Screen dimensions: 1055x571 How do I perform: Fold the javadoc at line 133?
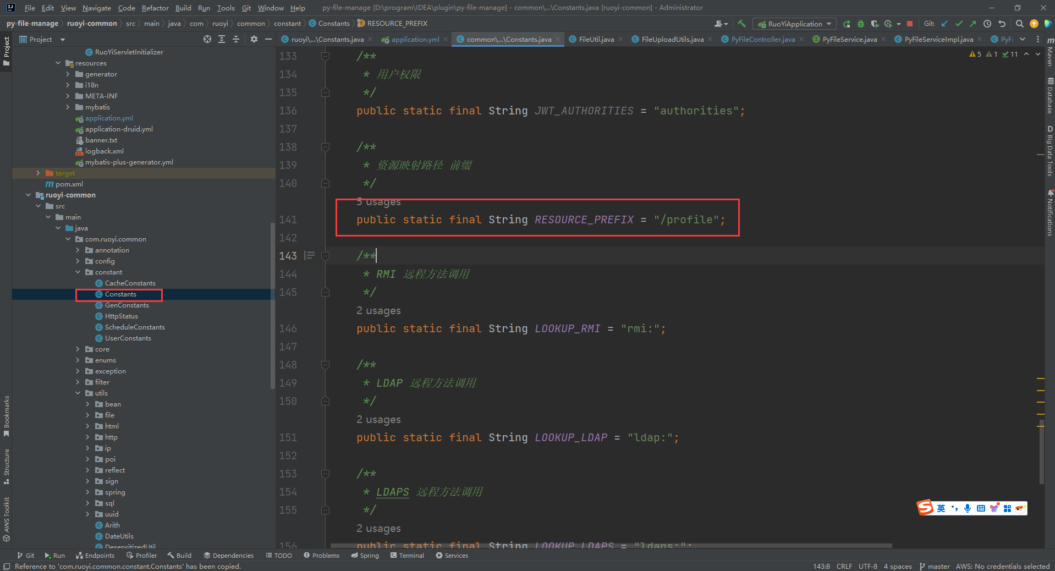tap(325, 56)
